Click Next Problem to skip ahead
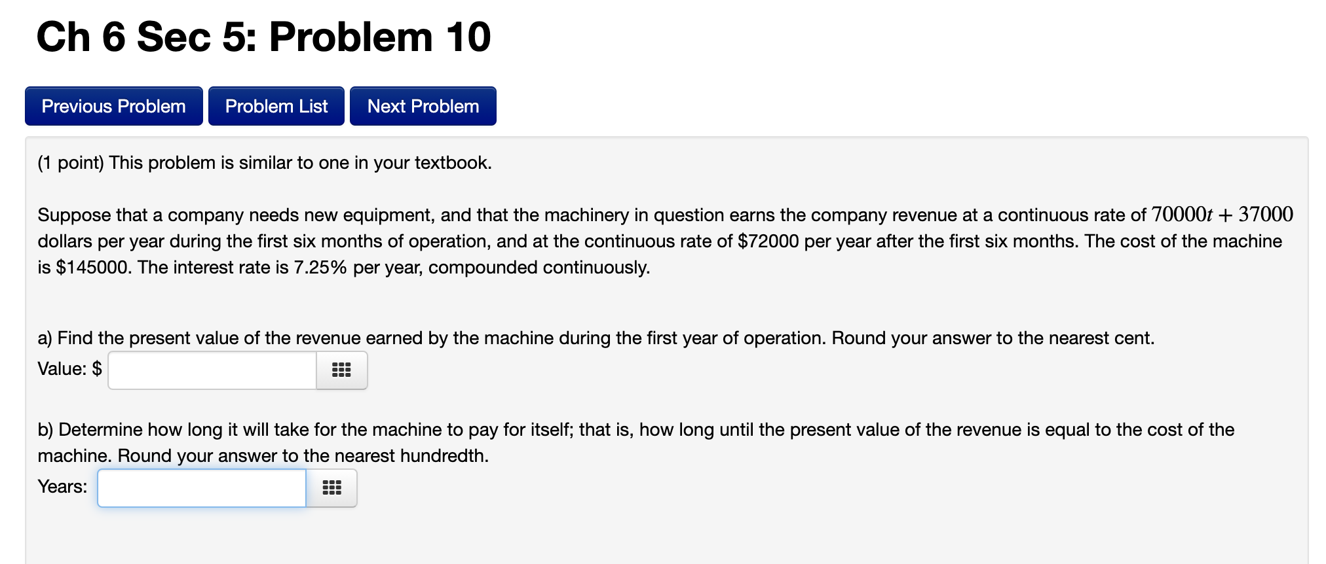 click(423, 105)
